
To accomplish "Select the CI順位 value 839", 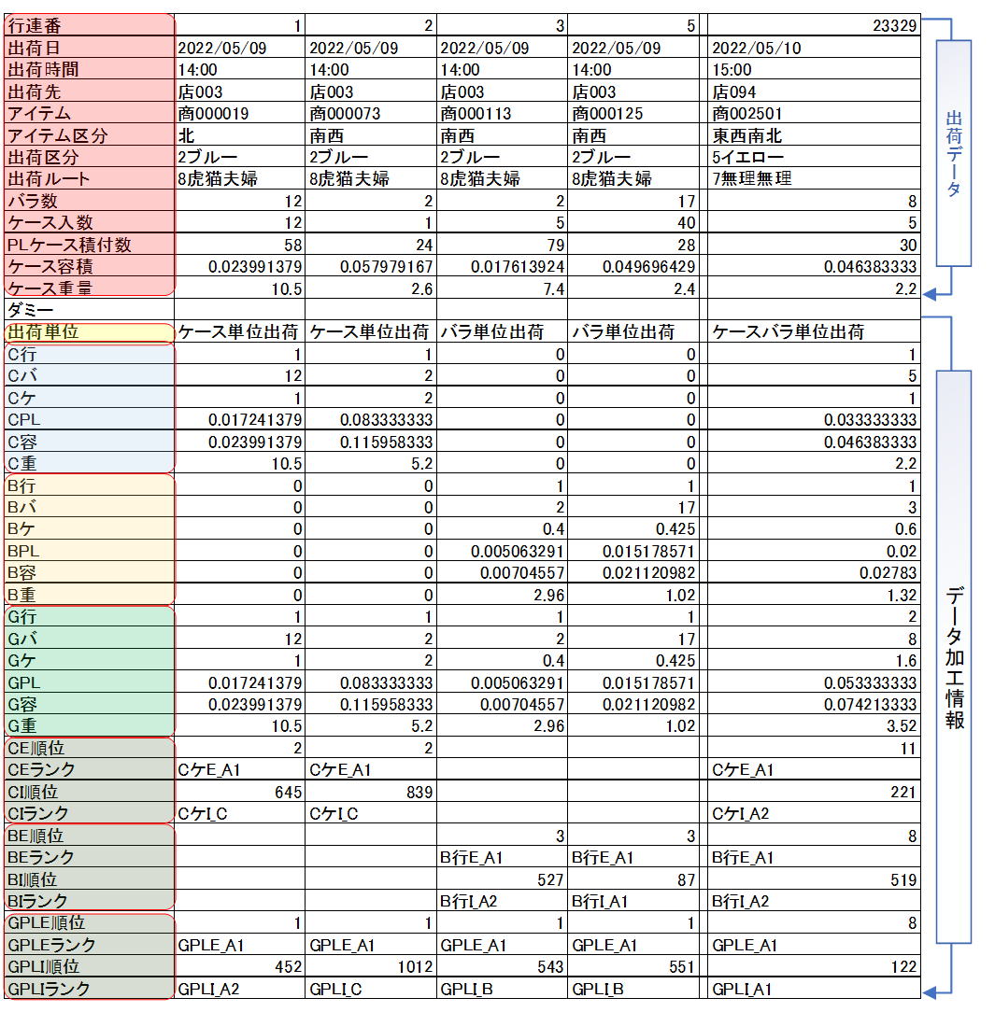I will tap(371, 792).
